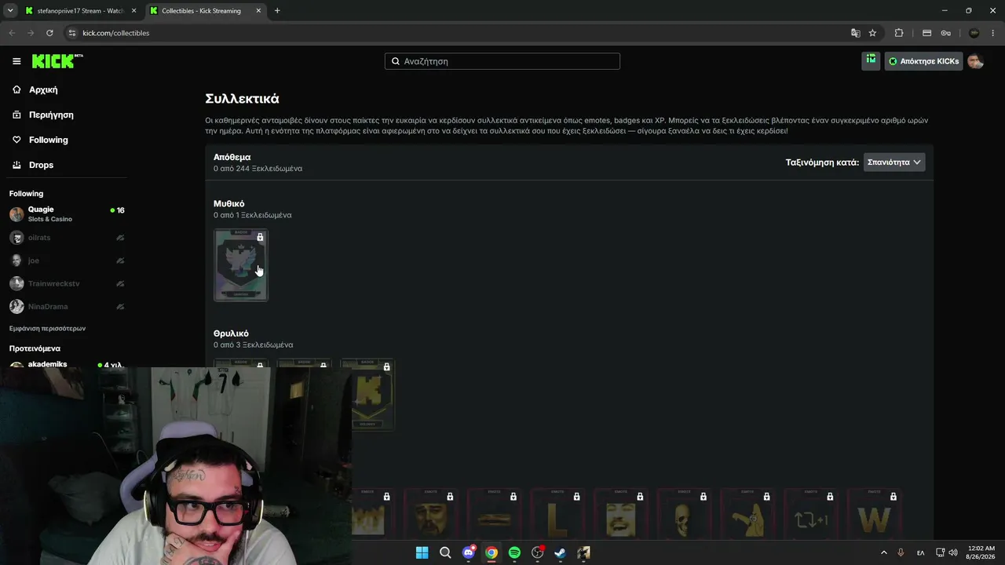1005x565 pixels.
Task: Click the green KICK logo
Action: tap(57, 61)
